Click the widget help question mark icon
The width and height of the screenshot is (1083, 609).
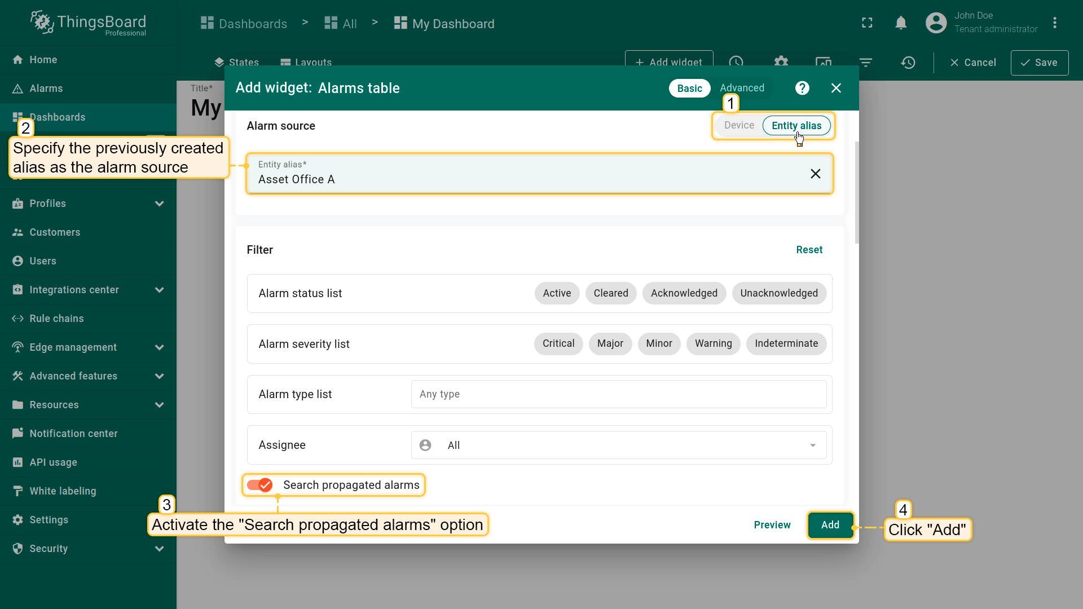coord(802,88)
